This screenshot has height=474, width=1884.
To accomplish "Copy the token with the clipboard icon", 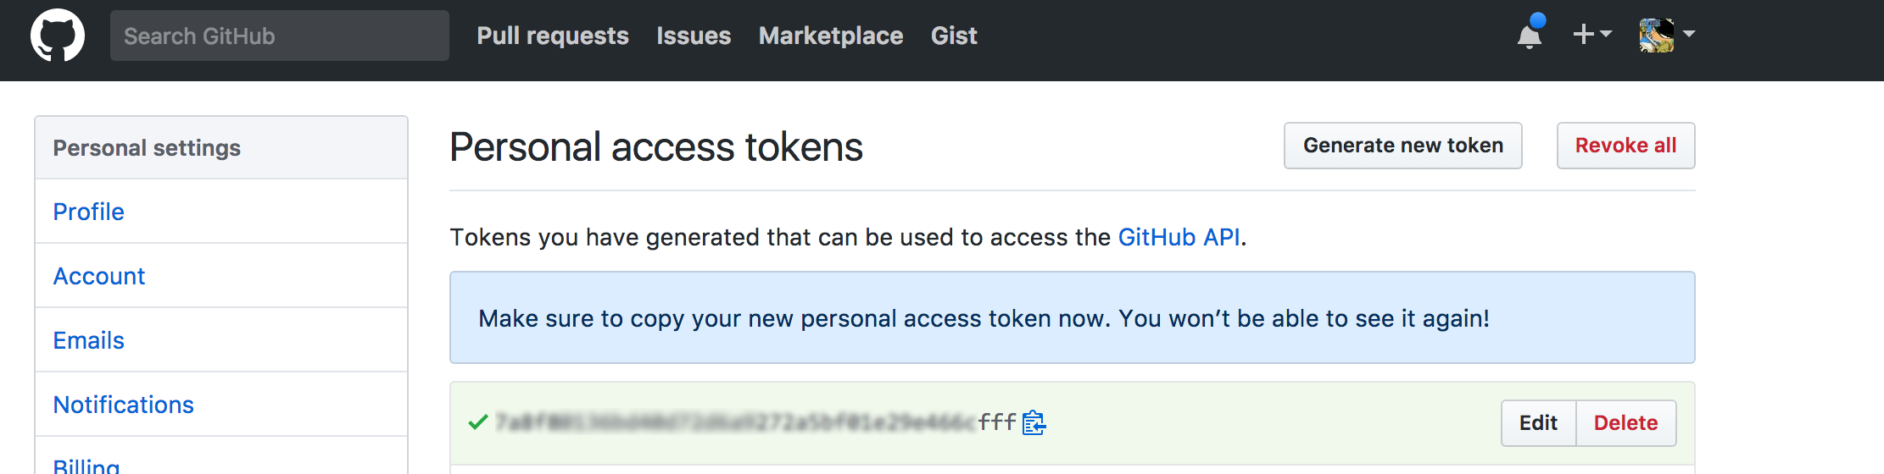I will pyautogui.click(x=1034, y=422).
